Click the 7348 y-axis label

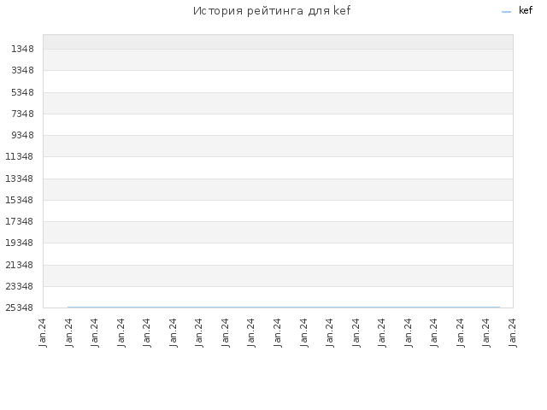click(23, 114)
